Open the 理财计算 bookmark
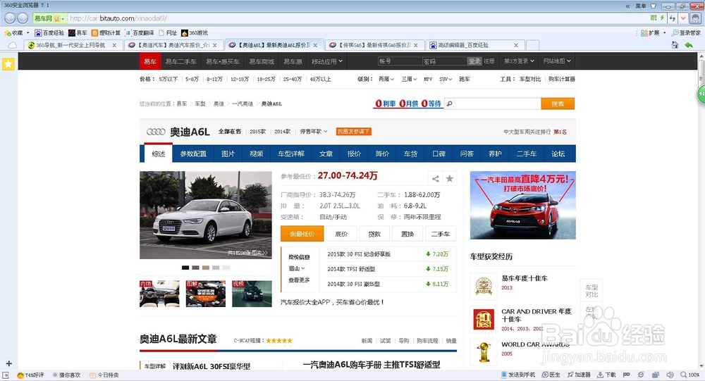The width and height of the screenshot is (705, 381). [106, 33]
